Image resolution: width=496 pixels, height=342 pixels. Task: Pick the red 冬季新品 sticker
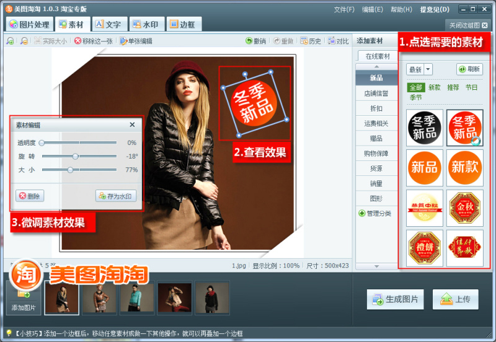(464, 128)
